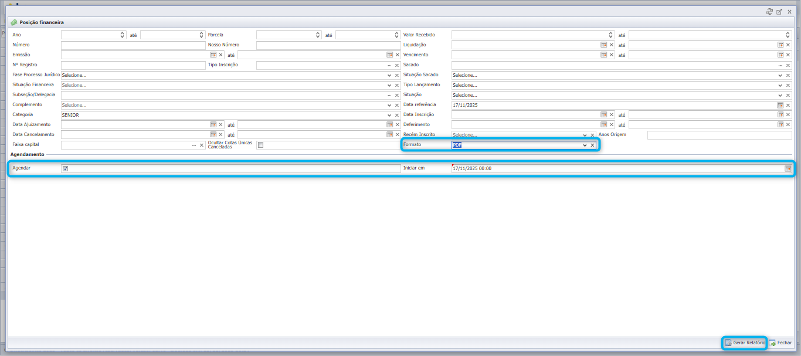Click the Anos Origem input field

coord(719,135)
